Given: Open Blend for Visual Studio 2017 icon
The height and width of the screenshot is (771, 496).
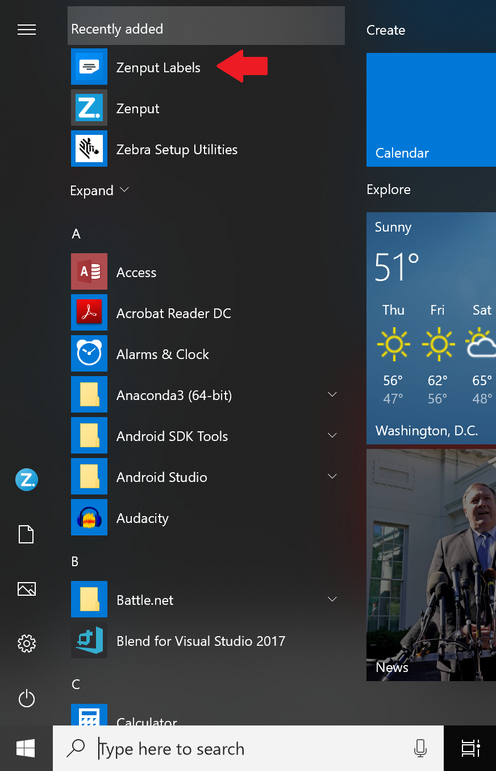Looking at the screenshot, I should pos(89,641).
